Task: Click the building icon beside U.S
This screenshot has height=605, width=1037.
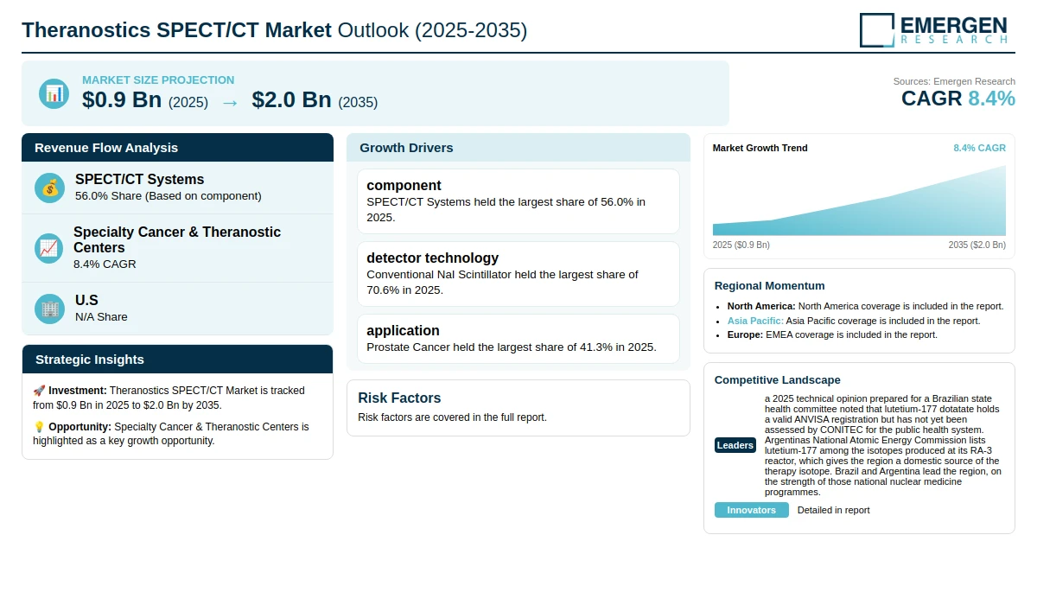Action: tap(49, 309)
